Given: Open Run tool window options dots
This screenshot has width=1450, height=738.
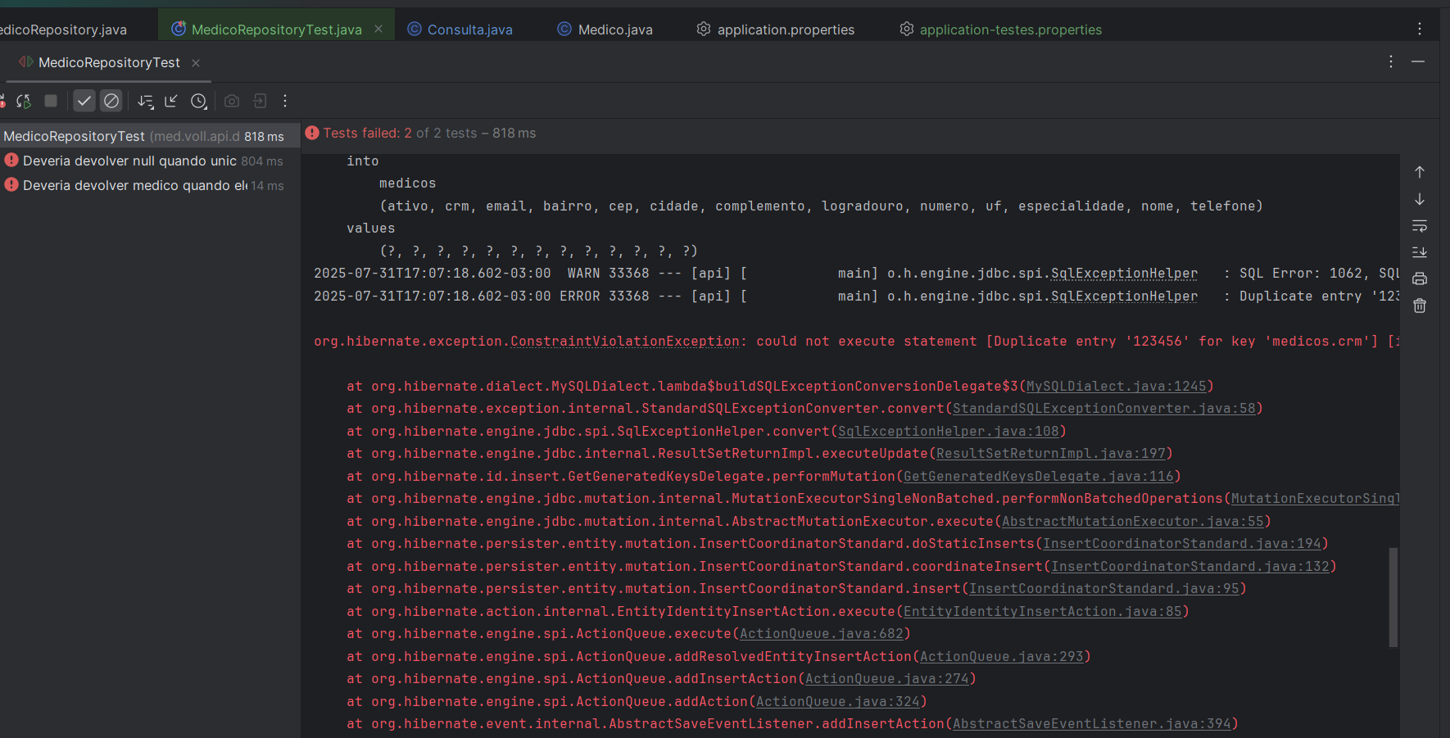Looking at the screenshot, I should click(x=1391, y=61).
